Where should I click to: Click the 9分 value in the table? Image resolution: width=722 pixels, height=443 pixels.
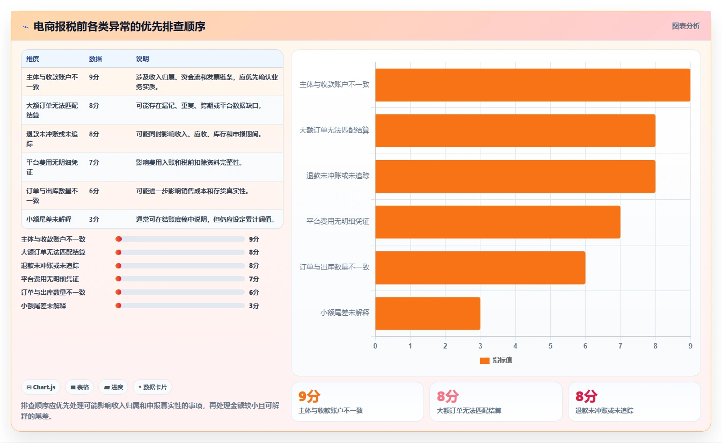[x=94, y=77]
